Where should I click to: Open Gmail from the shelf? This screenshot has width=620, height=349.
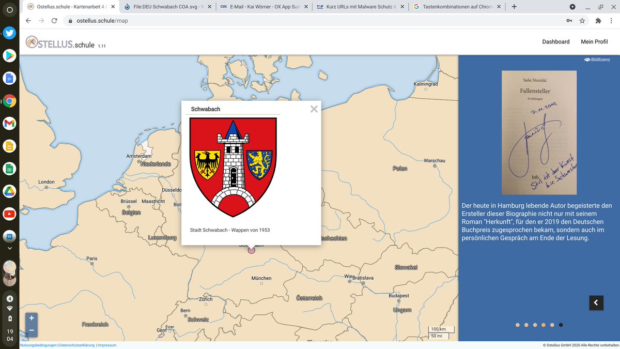click(9, 123)
